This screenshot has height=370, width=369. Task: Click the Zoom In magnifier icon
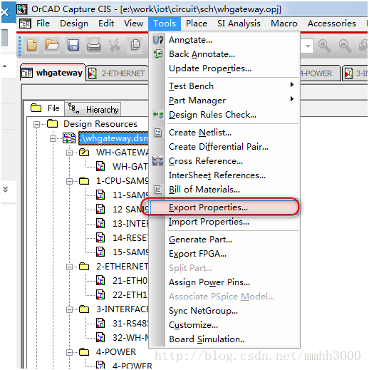tap(324, 46)
